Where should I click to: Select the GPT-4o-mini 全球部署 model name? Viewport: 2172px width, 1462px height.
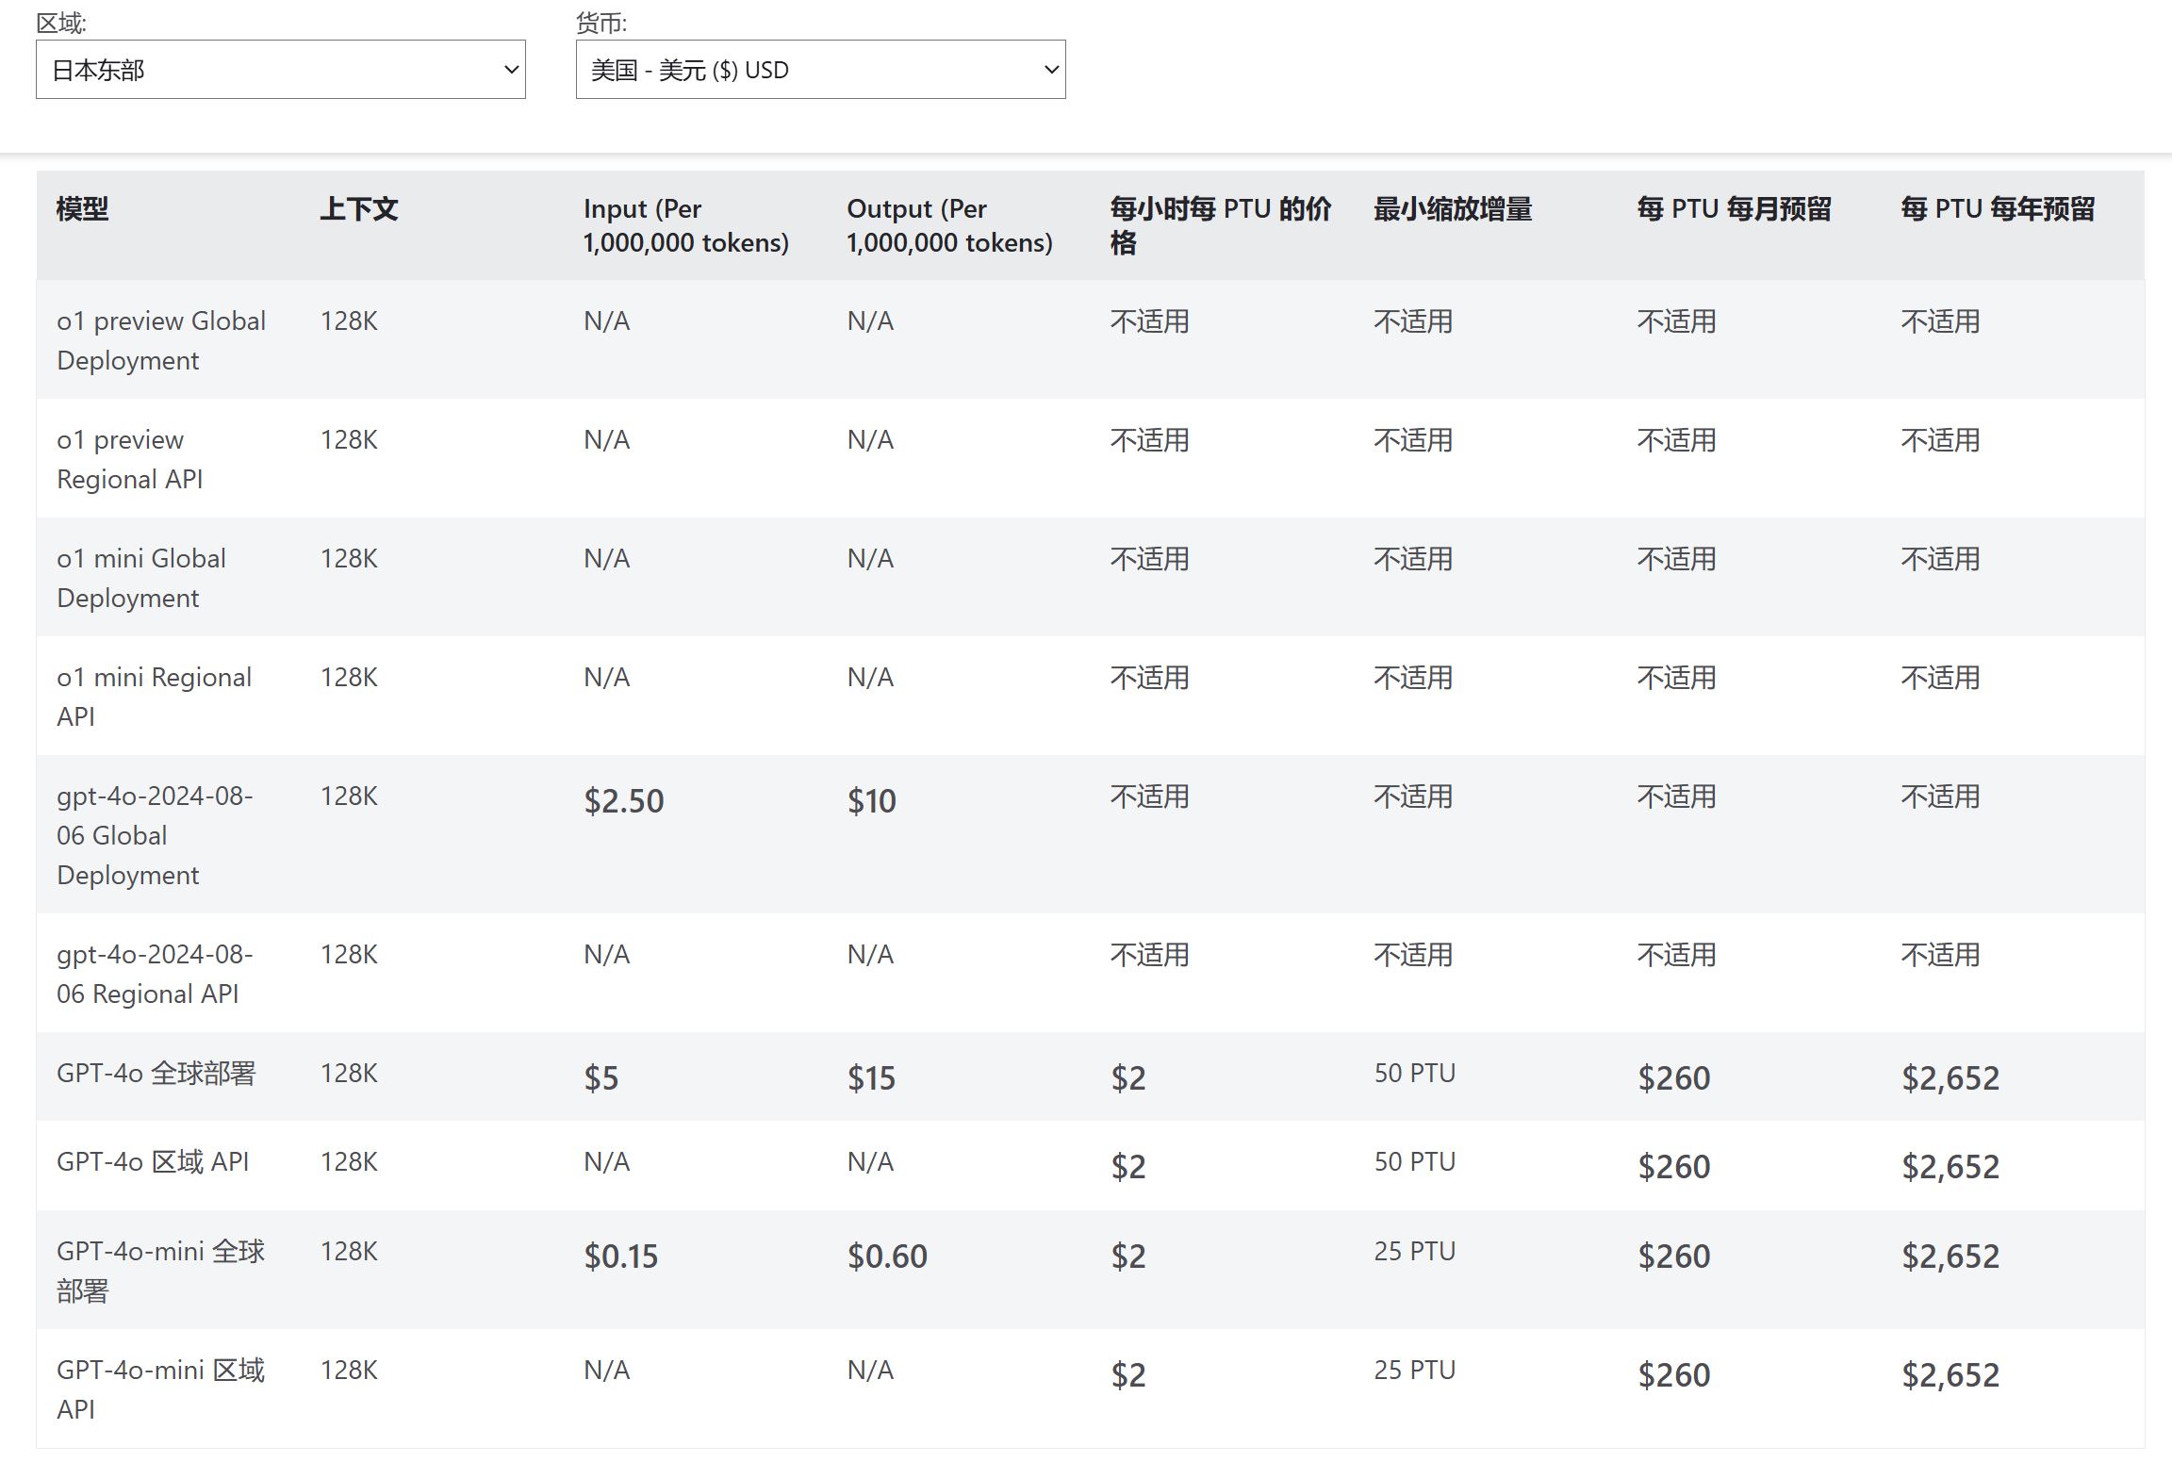coord(161,1271)
